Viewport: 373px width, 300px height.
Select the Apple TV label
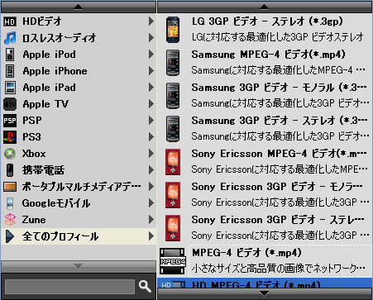[45, 104]
